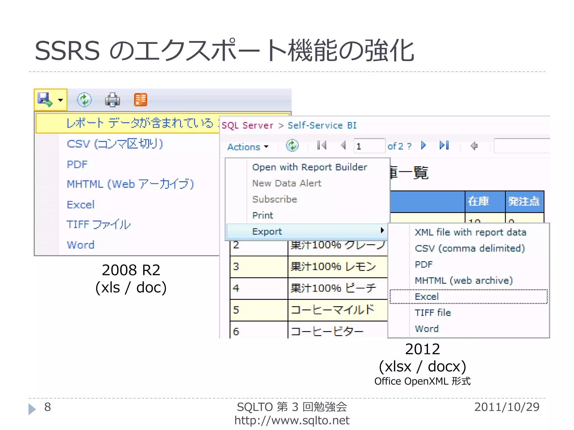
Task: Click the find text search field
Action: [x=522, y=146]
